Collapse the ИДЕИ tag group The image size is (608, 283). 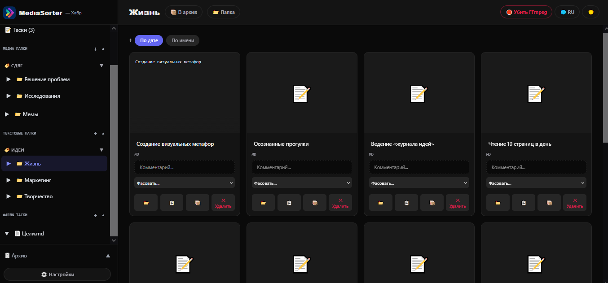tap(101, 150)
